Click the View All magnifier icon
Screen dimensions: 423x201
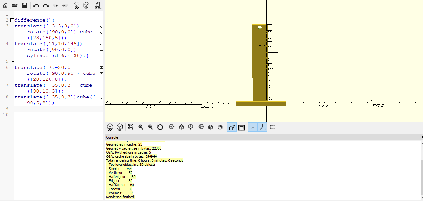tap(131, 127)
